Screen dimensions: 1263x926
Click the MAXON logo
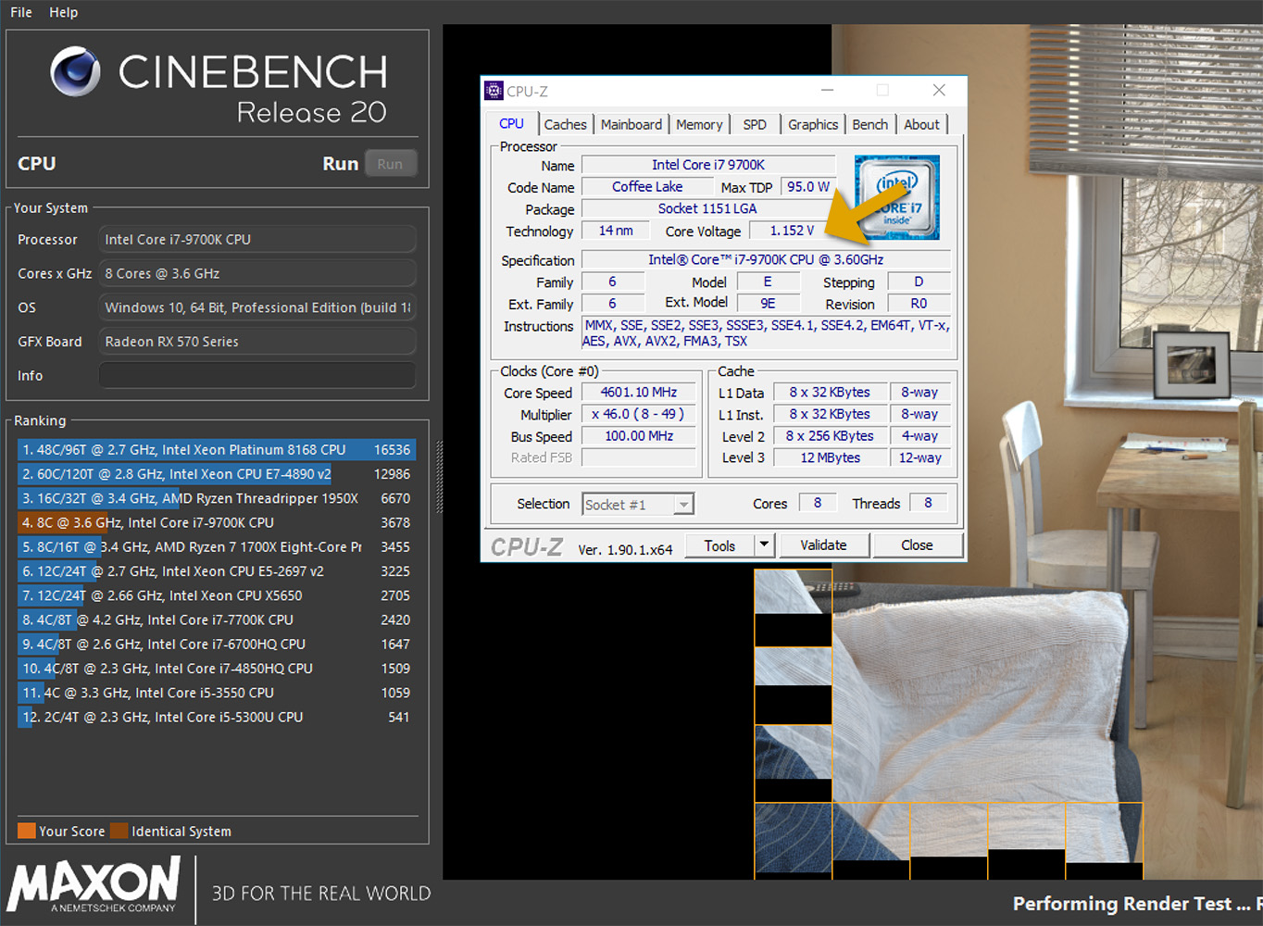point(93,884)
